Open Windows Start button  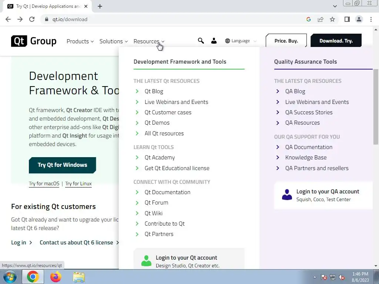[10, 277]
